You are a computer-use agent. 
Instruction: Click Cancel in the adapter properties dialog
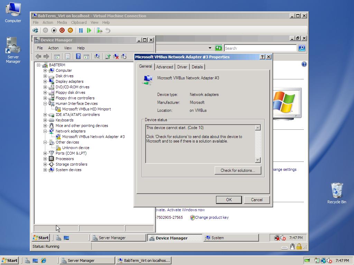(257, 200)
